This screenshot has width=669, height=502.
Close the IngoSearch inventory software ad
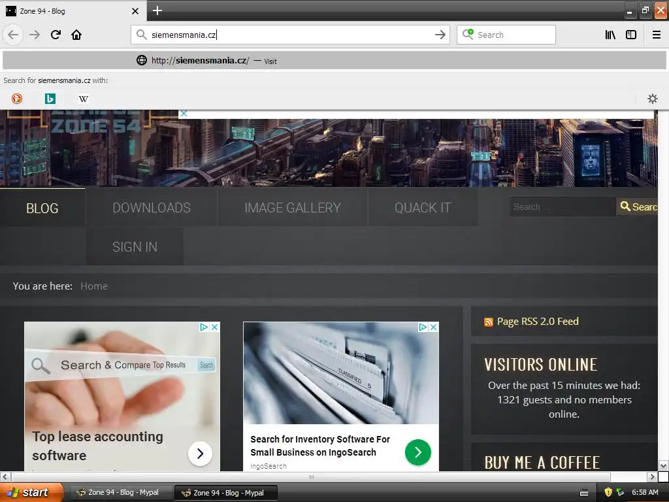pos(434,327)
